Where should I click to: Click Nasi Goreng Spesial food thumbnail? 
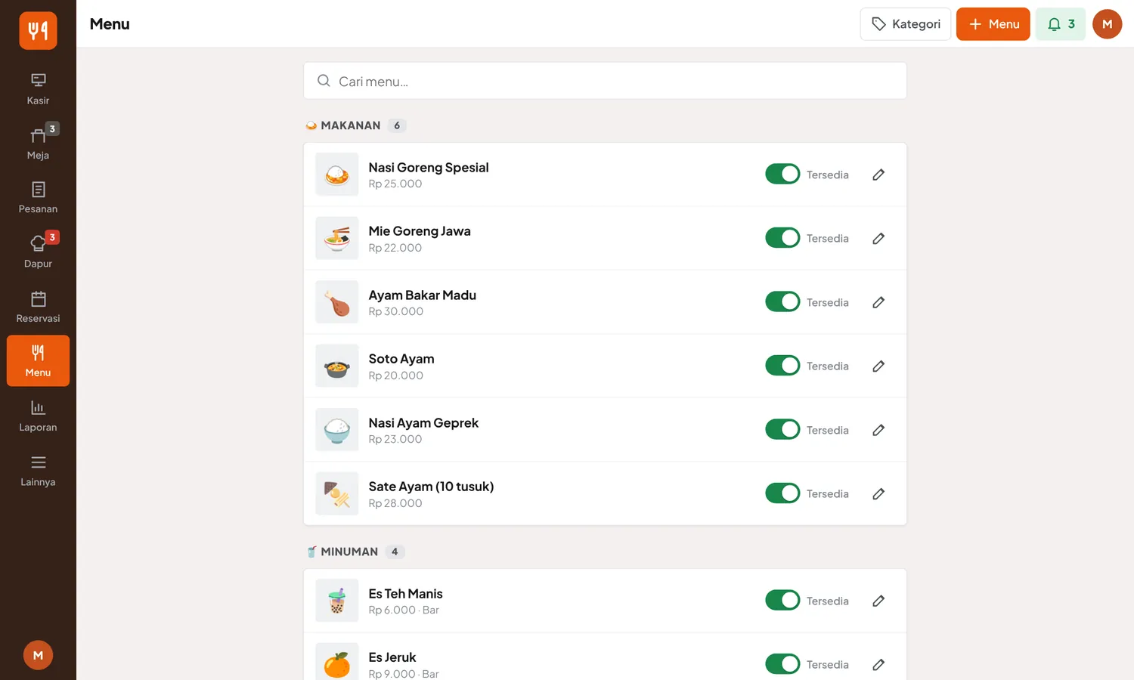[x=337, y=175]
